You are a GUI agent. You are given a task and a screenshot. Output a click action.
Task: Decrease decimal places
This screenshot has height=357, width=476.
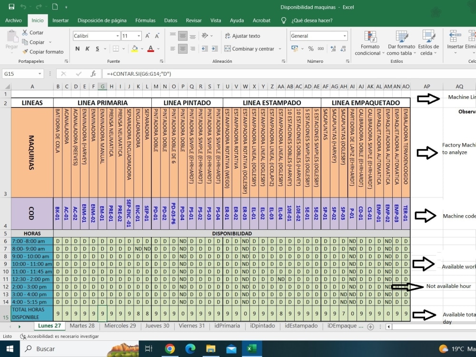(343, 49)
